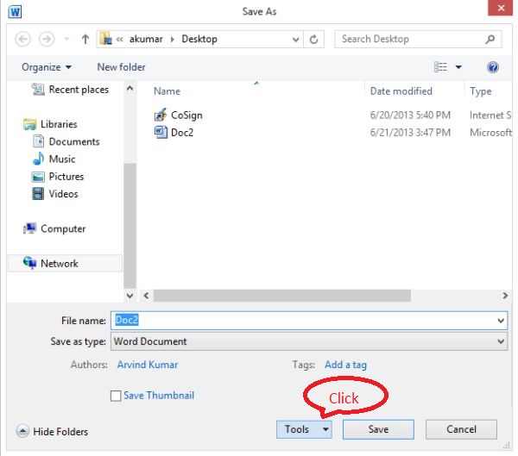Click date 6/20/2013 5:40 PM cell
The height and width of the screenshot is (456, 518).
pyautogui.click(x=410, y=116)
